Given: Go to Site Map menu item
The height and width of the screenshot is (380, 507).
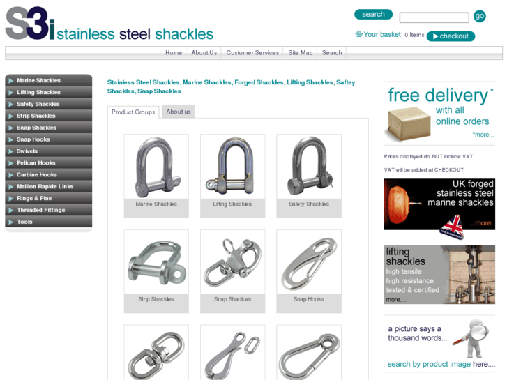Looking at the screenshot, I should (301, 53).
